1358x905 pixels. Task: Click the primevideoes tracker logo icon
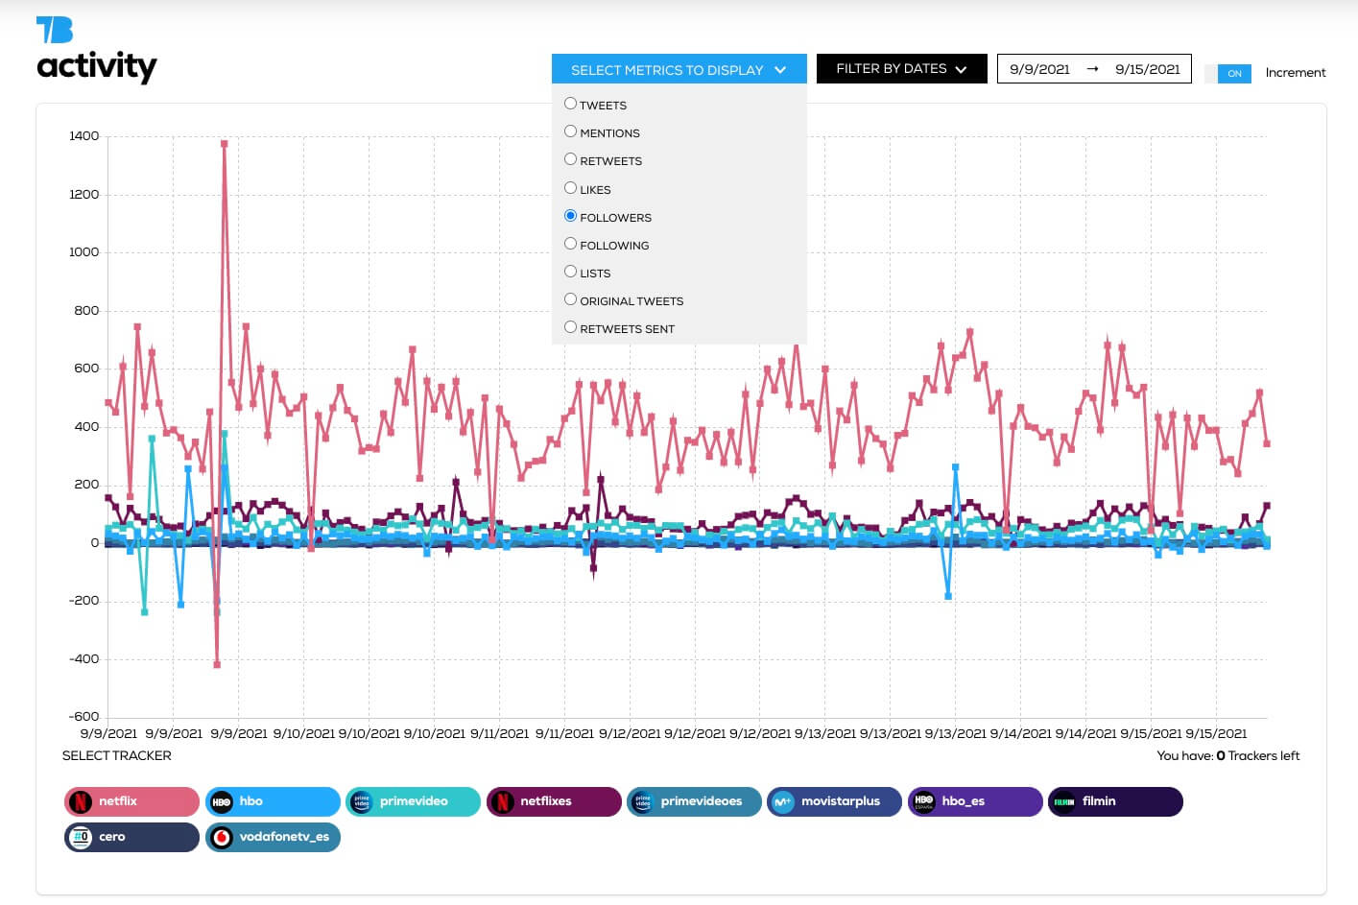[x=643, y=801]
